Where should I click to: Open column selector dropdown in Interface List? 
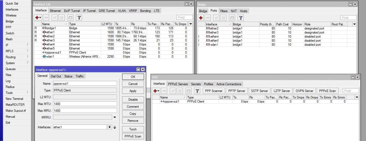pos(191,24)
